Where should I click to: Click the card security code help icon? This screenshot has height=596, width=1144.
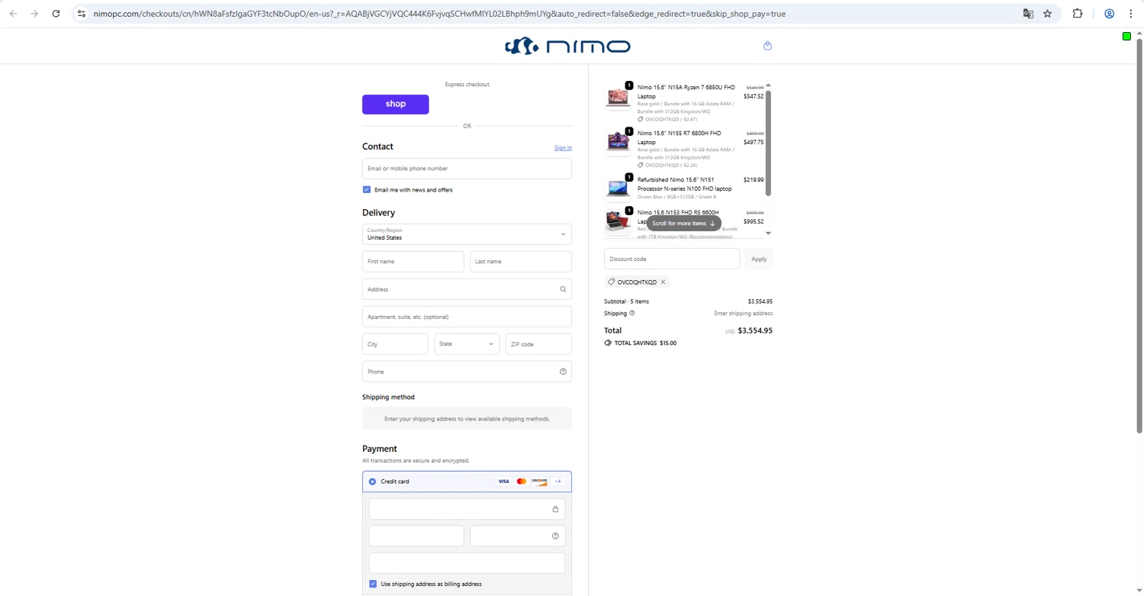555,536
